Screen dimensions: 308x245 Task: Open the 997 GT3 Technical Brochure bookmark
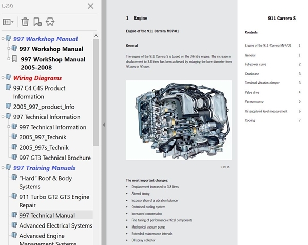click(x=55, y=158)
